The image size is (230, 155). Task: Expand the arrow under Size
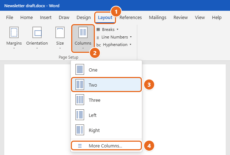coord(60,48)
